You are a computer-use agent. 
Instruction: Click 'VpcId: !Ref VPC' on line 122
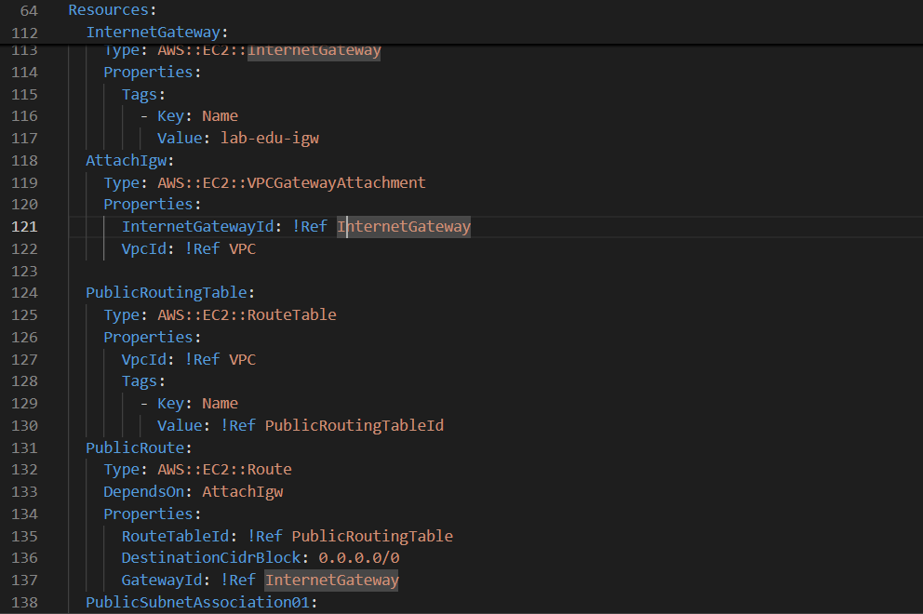coord(189,249)
